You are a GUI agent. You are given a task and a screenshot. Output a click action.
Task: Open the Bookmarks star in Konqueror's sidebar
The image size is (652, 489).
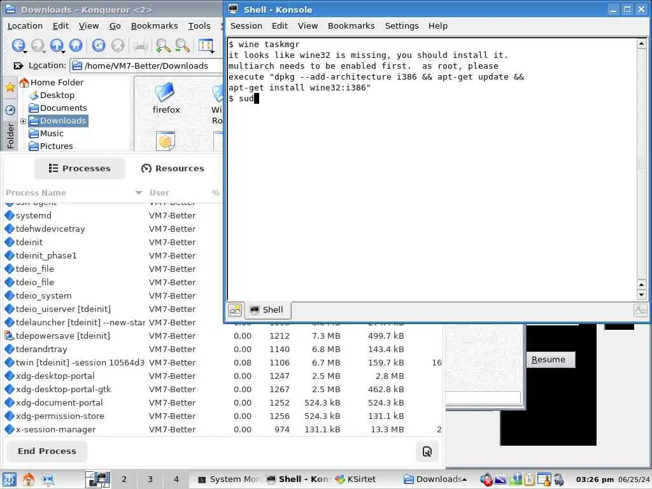[x=10, y=87]
